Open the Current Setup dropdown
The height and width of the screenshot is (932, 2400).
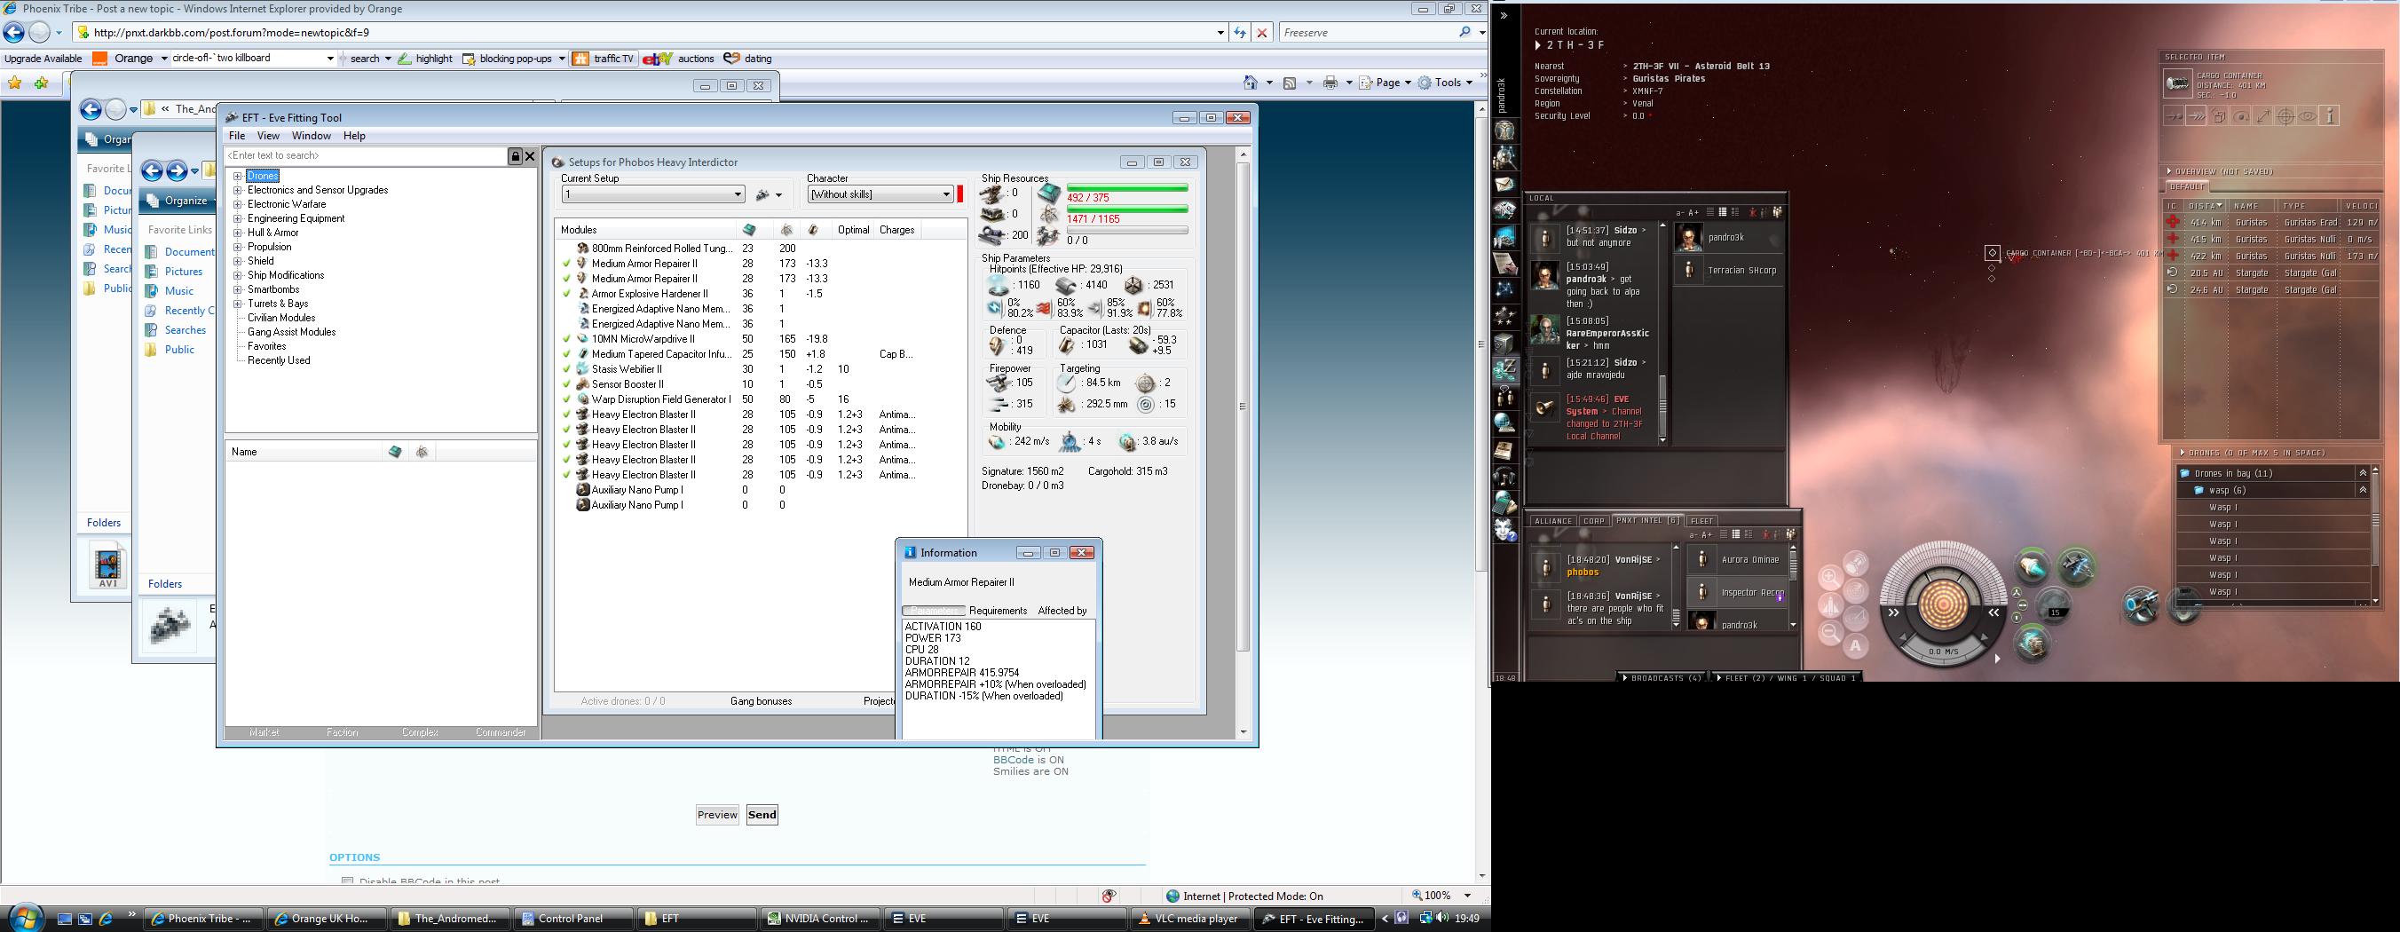[x=653, y=194]
